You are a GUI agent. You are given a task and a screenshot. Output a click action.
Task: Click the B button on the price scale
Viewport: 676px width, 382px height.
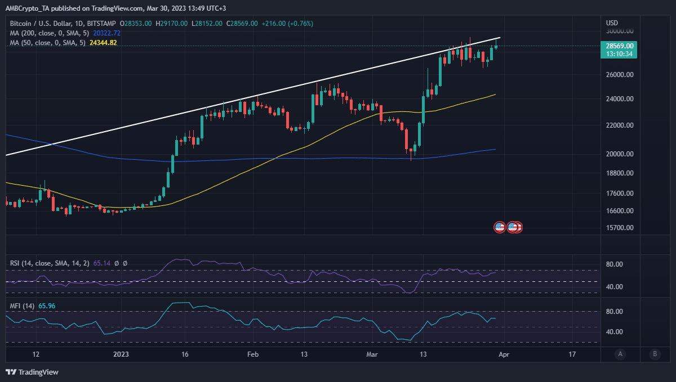click(x=655, y=354)
